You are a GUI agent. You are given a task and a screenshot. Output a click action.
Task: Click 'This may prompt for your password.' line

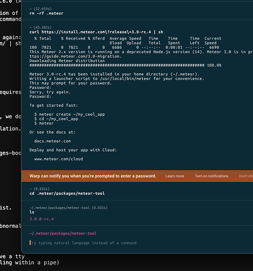pos(71,83)
